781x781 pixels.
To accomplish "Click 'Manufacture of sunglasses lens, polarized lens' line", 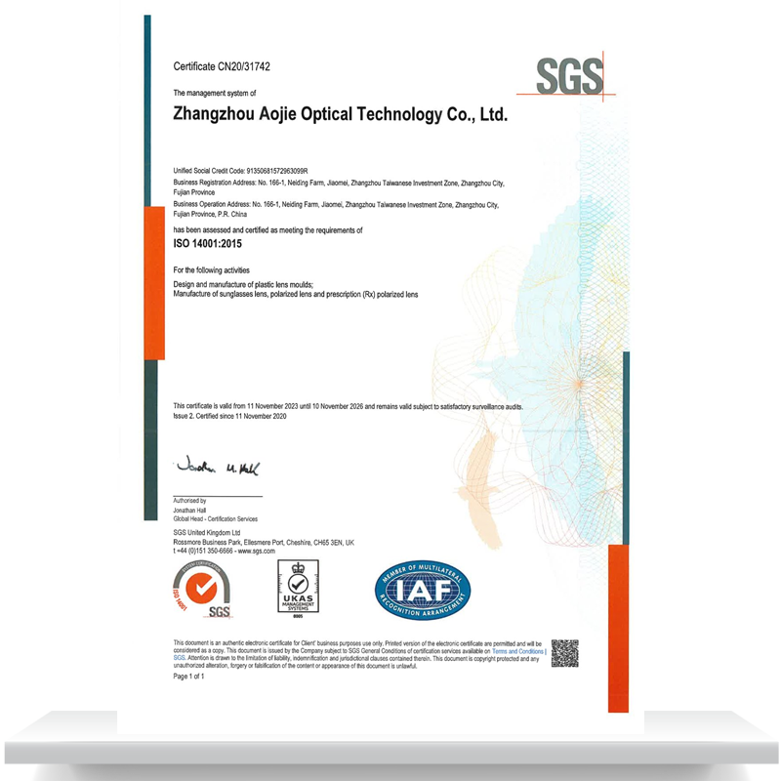I will pyautogui.click(x=296, y=295).
